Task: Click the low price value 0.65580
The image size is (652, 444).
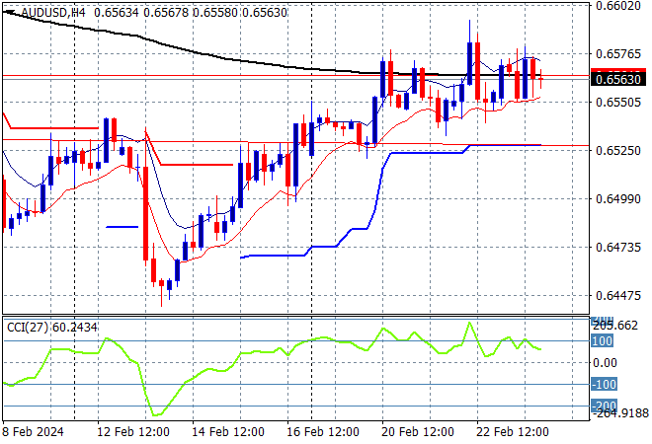Action: (x=215, y=13)
